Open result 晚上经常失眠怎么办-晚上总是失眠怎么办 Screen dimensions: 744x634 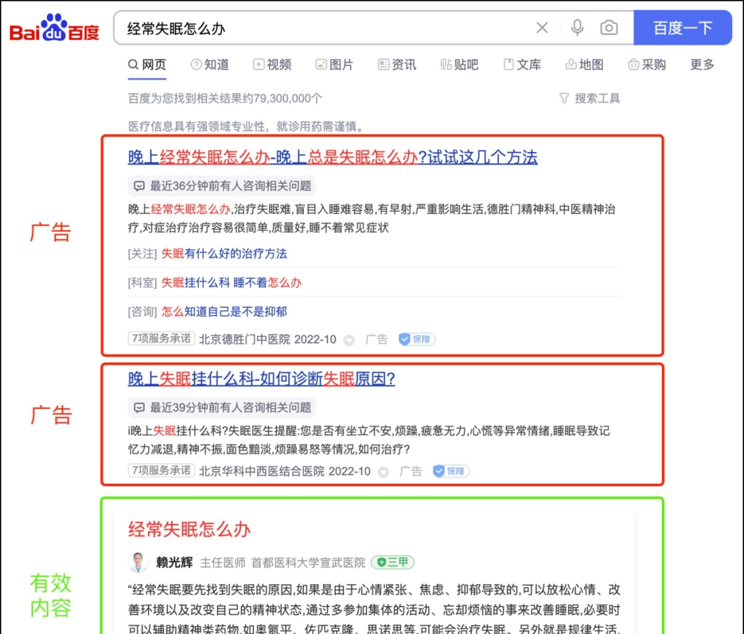333,157
